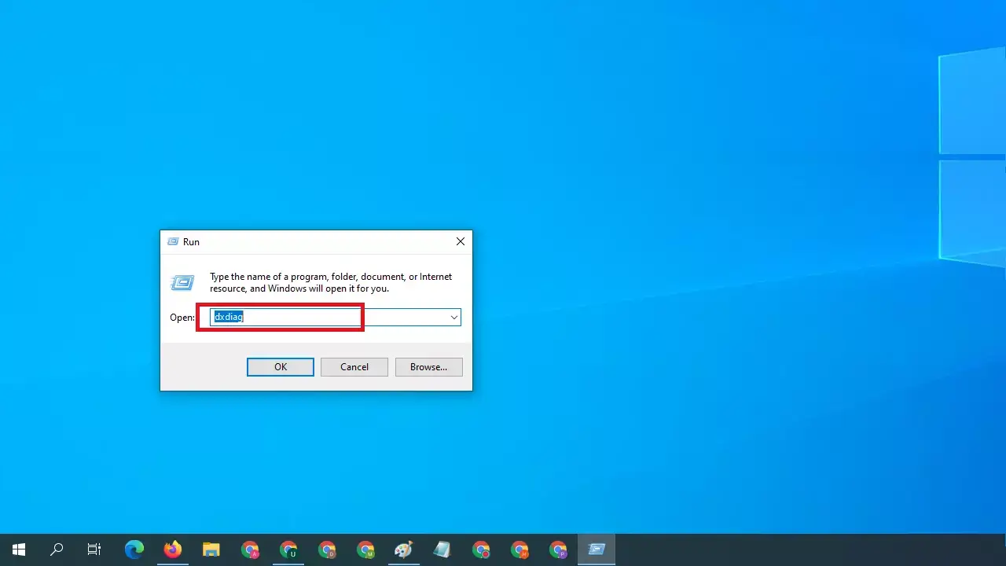Open Task View from the taskbar
The height and width of the screenshot is (566, 1006).
point(94,549)
